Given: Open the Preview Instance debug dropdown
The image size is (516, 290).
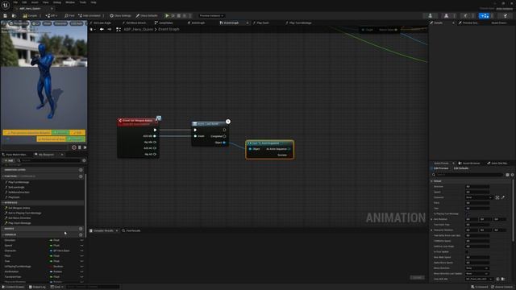Looking at the screenshot, I should 211,15.
